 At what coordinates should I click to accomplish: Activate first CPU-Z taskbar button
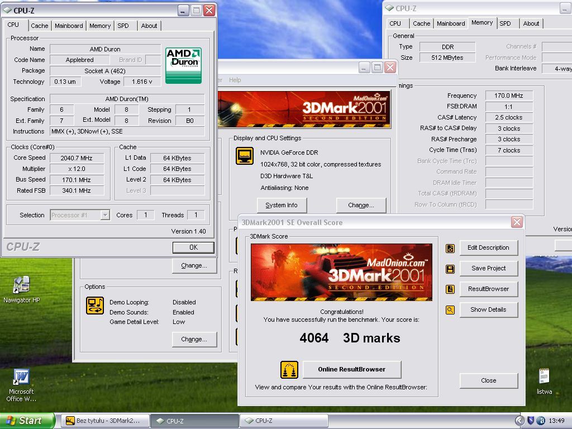point(194,421)
